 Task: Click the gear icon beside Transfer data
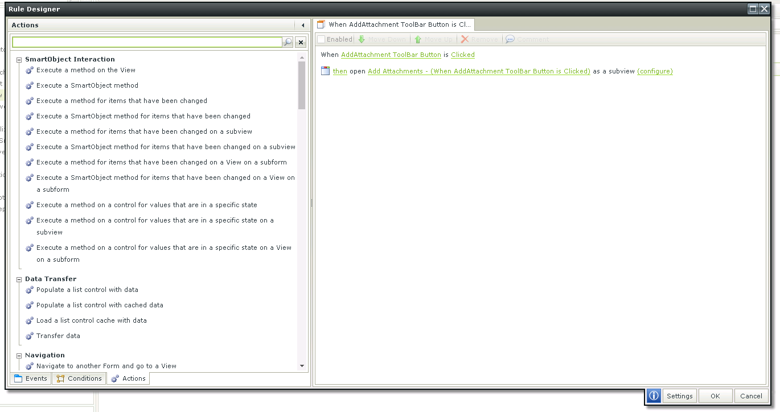pos(30,336)
